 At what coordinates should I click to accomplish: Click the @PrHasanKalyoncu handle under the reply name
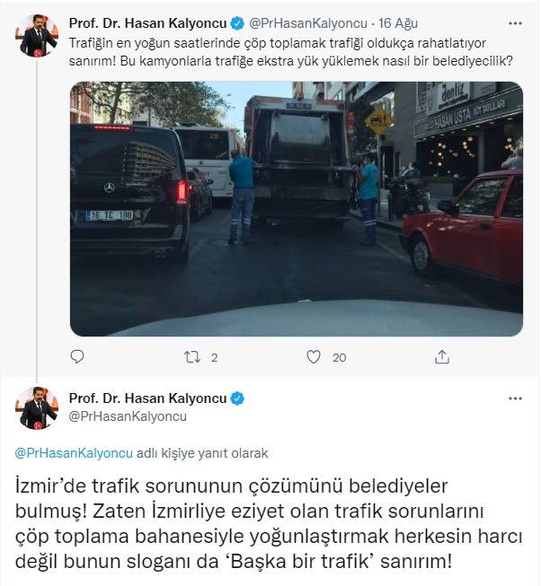(x=128, y=416)
